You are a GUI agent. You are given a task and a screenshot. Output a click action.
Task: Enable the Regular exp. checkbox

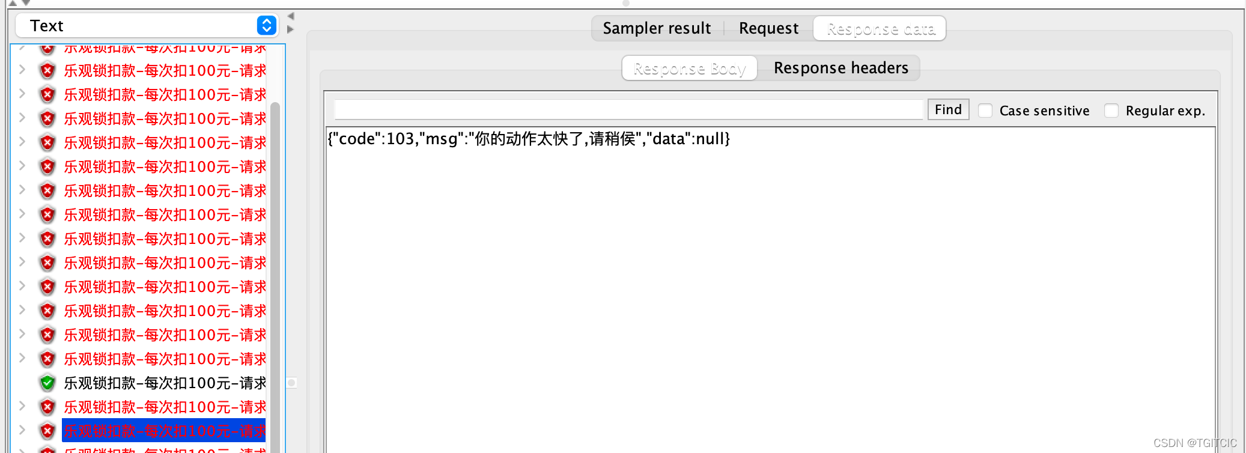coord(1111,111)
